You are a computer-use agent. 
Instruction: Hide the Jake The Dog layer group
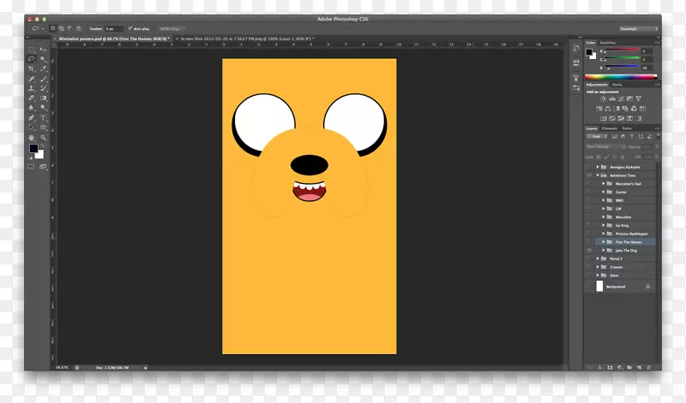(x=589, y=251)
